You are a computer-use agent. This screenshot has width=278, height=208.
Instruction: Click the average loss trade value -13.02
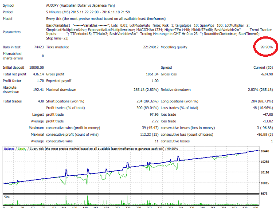click(x=268, y=121)
